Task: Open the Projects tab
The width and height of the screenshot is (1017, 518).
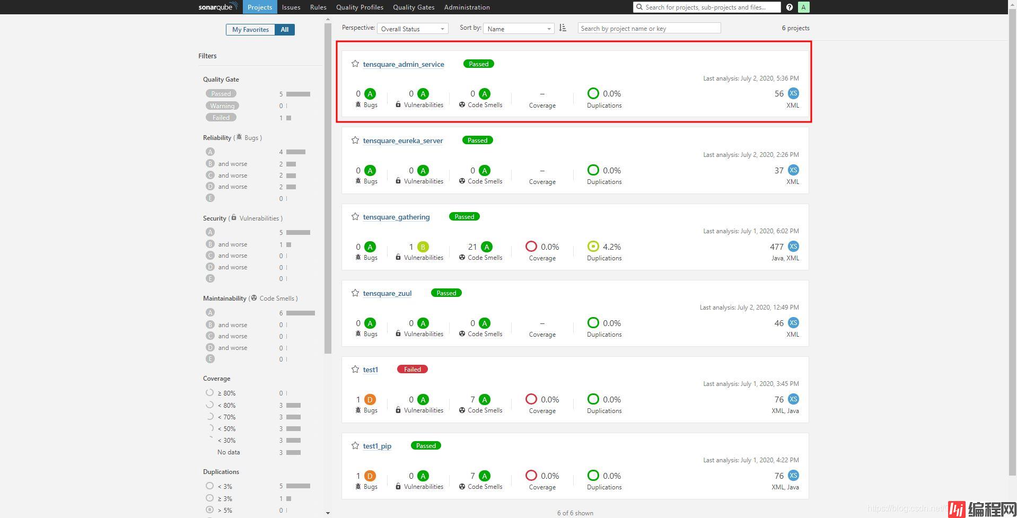Action: tap(260, 7)
